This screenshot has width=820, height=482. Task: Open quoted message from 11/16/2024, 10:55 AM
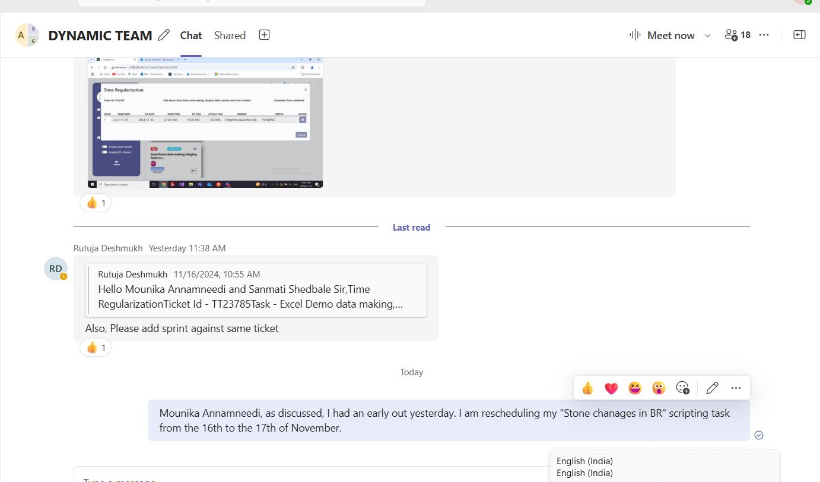(x=256, y=290)
